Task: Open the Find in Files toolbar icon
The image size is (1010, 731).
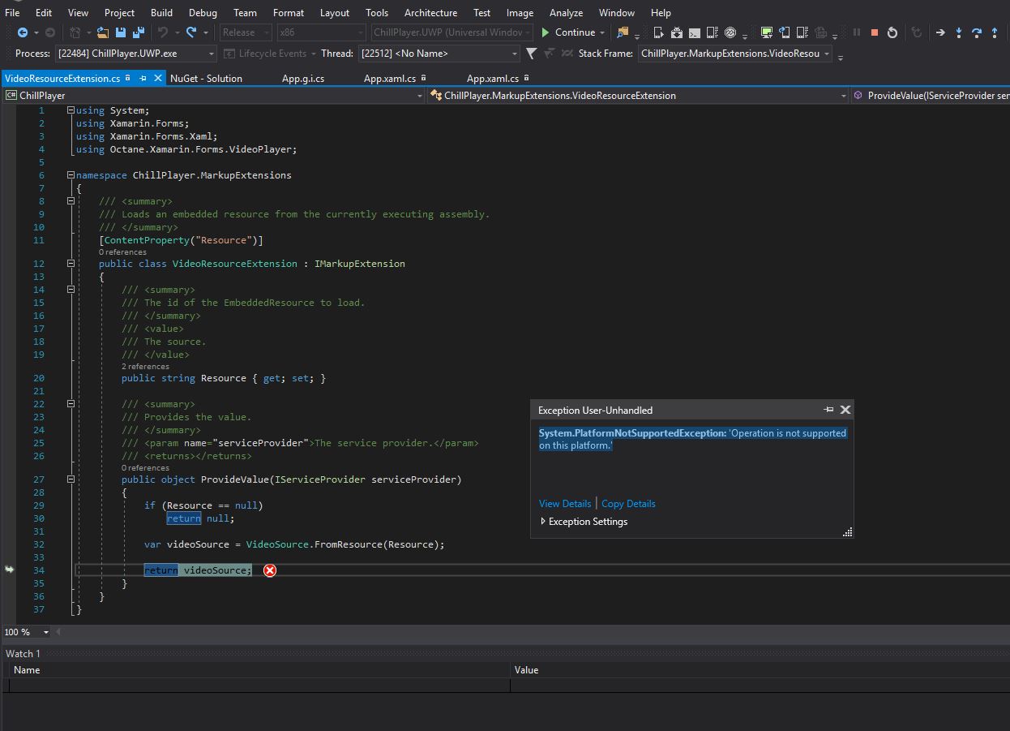Action: (x=623, y=32)
